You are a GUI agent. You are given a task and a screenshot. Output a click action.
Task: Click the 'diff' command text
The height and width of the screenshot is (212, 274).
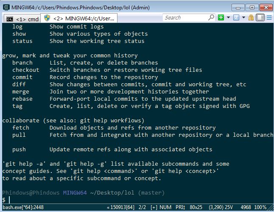coord(19,85)
